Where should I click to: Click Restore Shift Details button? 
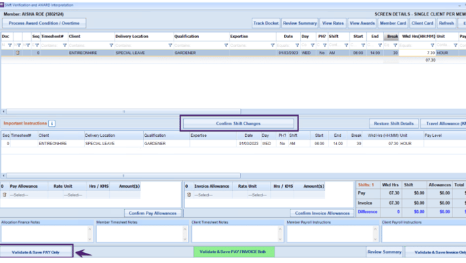pos(393,123)
